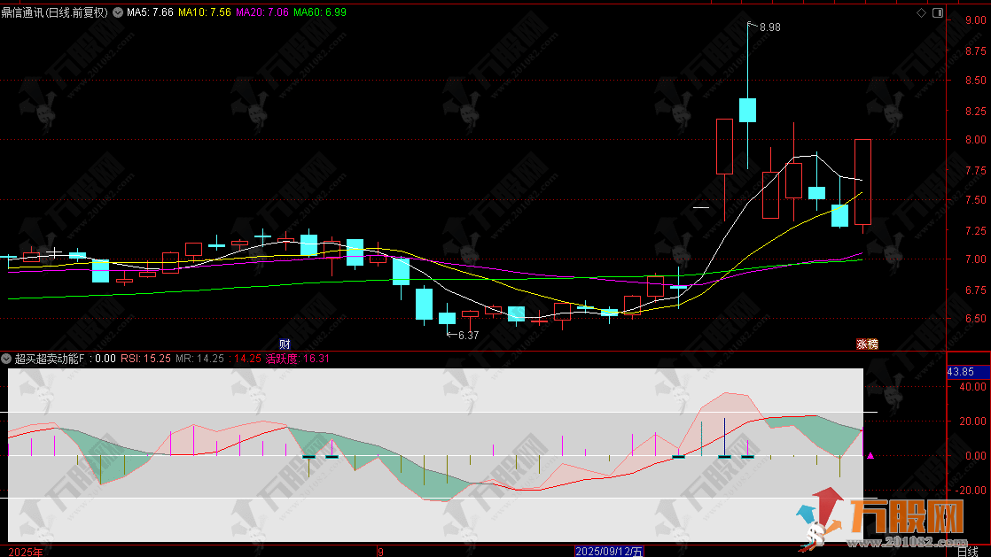Click the green MA60 legend label

click(x=320, y=13)
